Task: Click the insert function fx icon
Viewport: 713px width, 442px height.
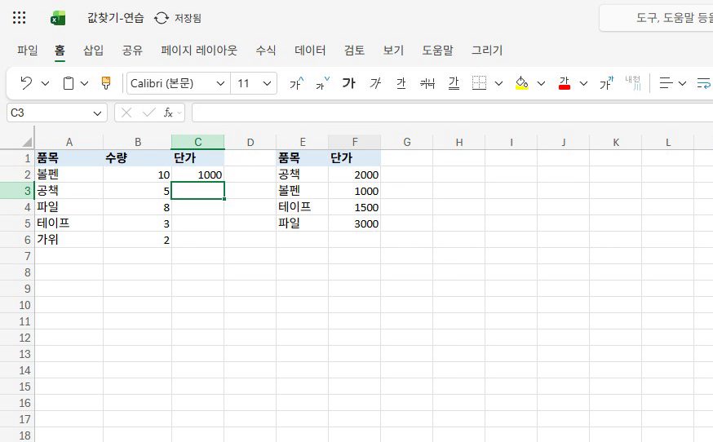Action: point(168,113)
